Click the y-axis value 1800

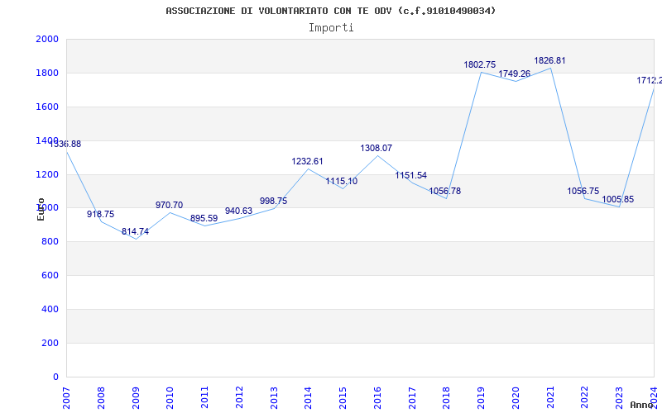click(47, 73)
